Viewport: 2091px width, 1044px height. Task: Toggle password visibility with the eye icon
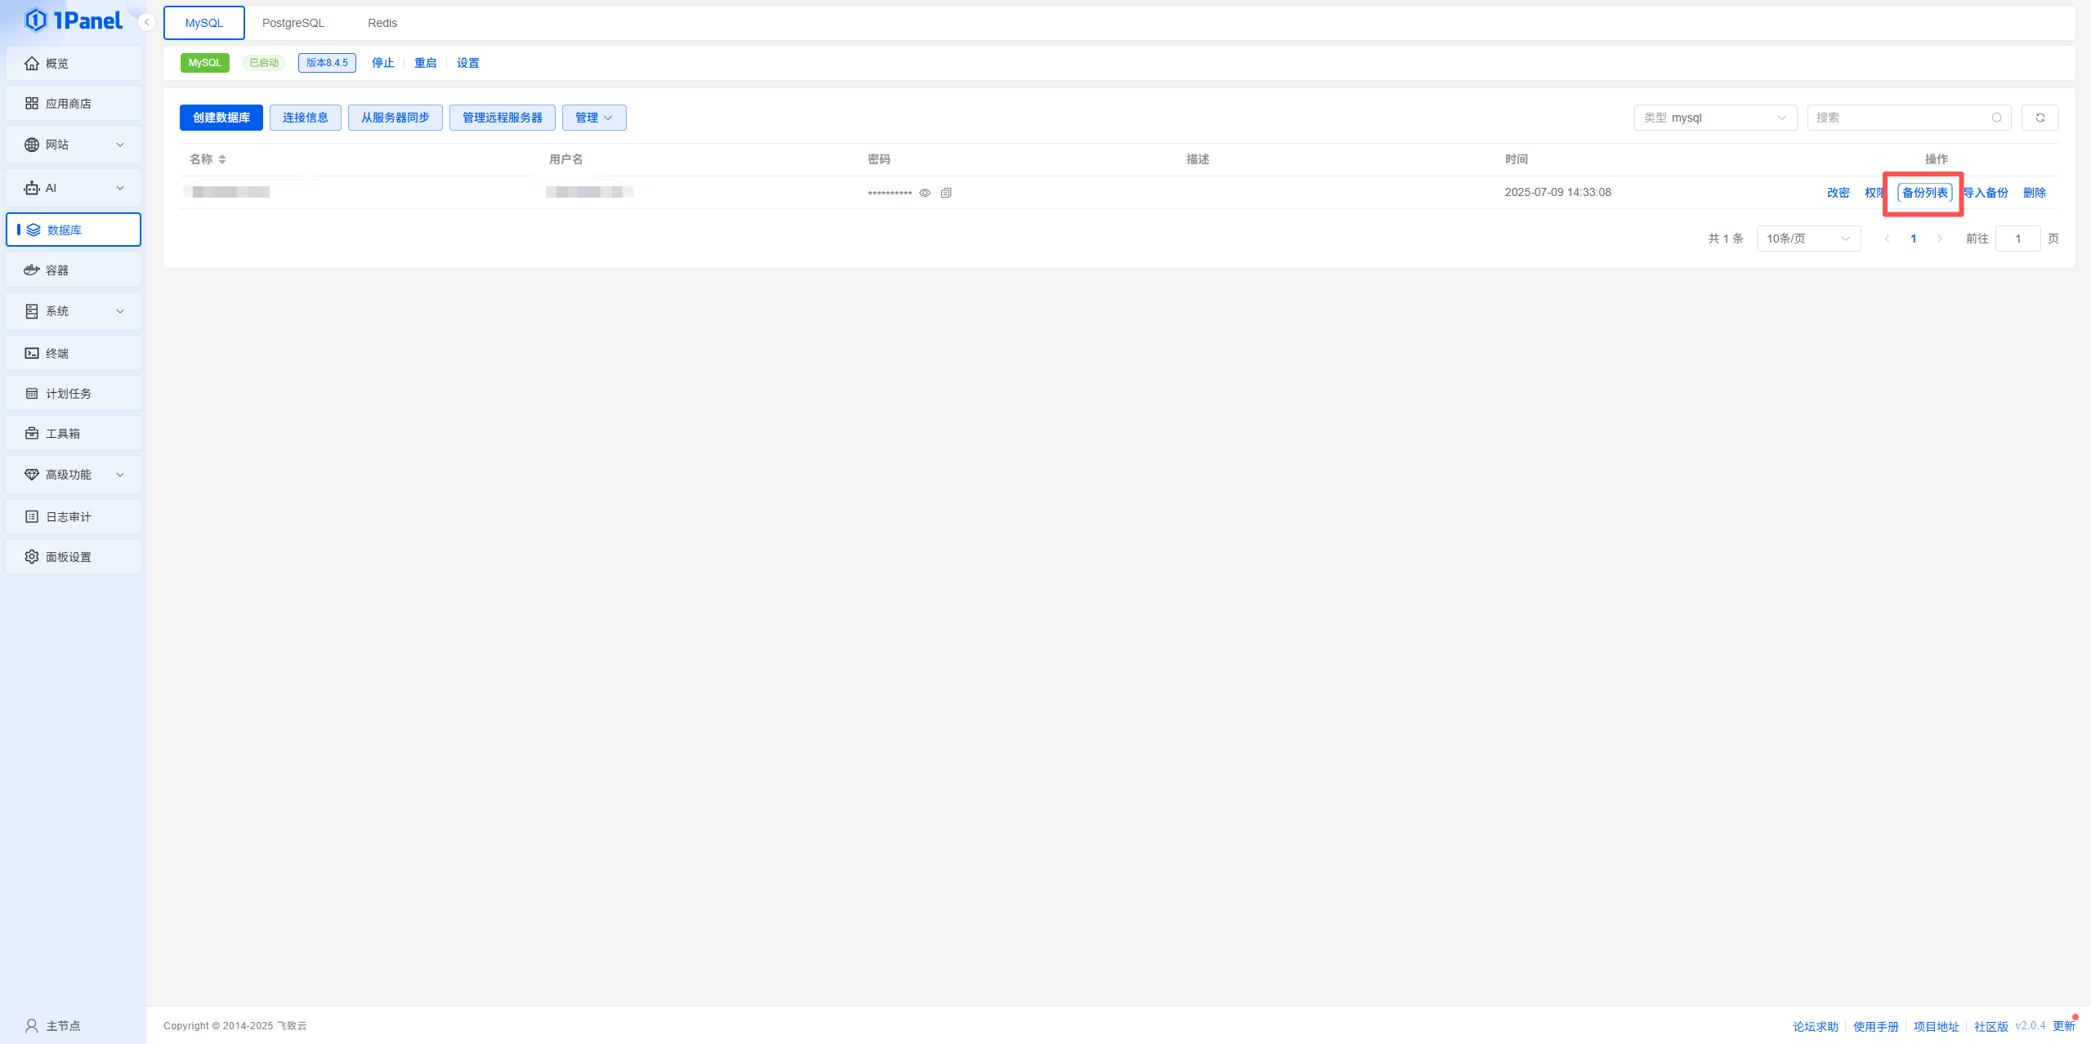[x=925, y=193]
